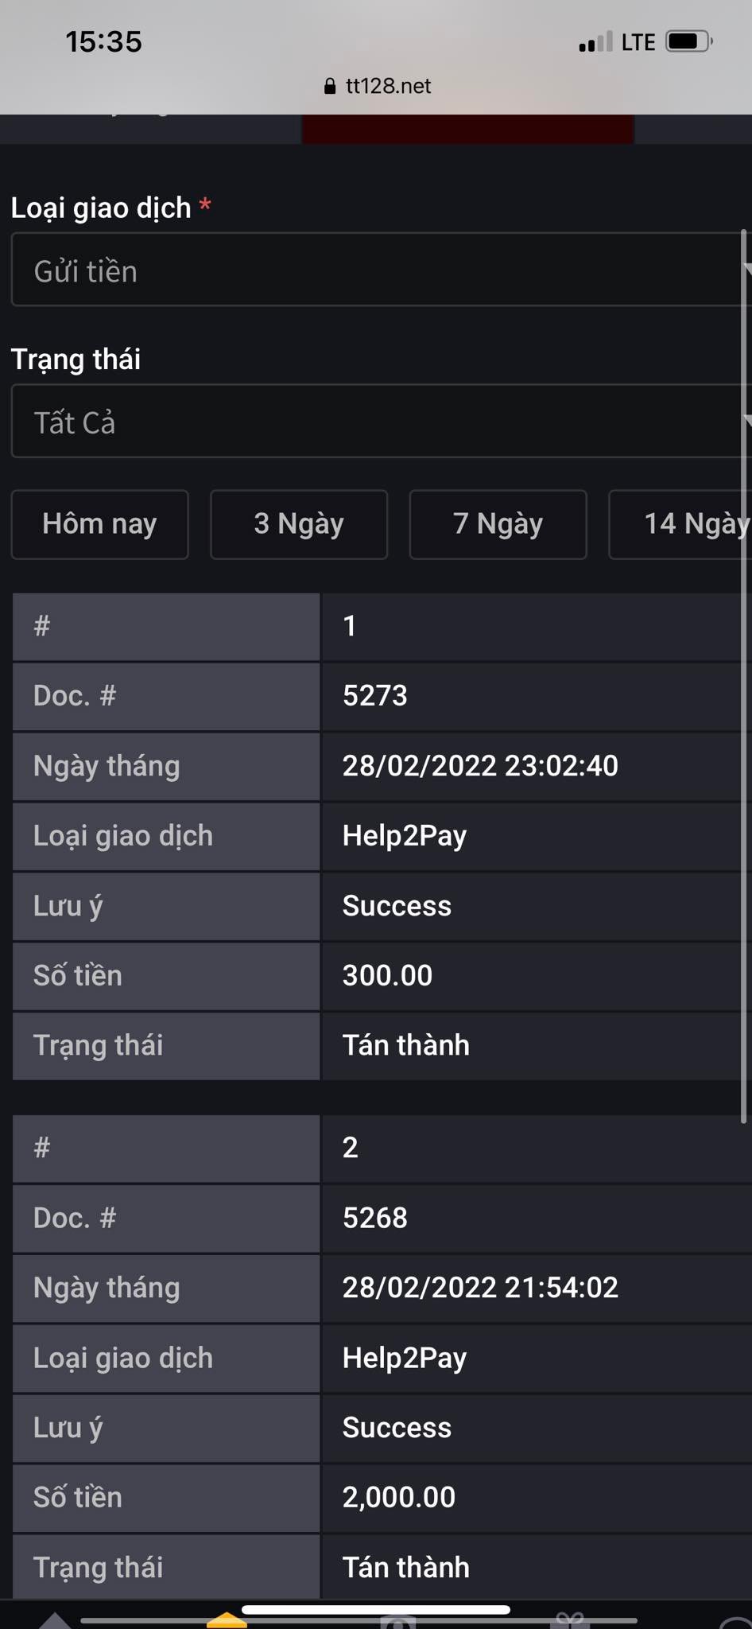Select the '7 Ngày' filter
This screenshot has width=752, height=1629.
pyautogui.click(x=498, y=524)
